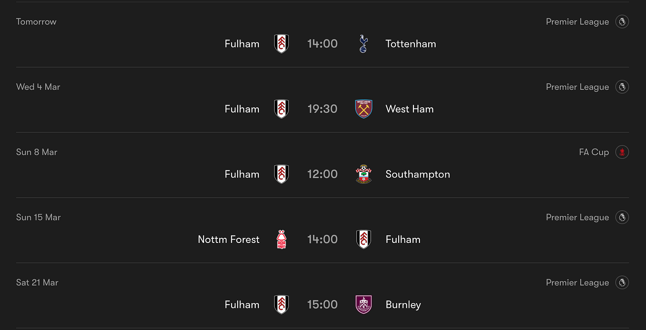Open the Southampton team link
This screenshot has width=646, height=330.
click(418, 174)
